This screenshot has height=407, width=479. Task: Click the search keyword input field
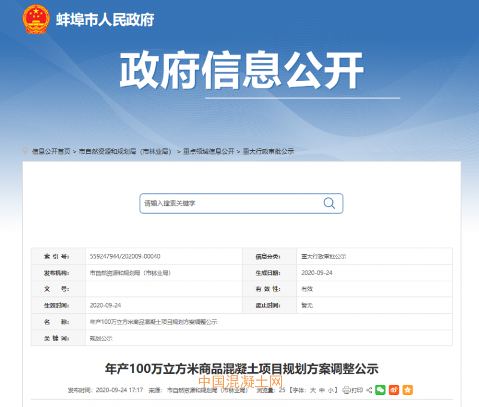tap(231, 203)
